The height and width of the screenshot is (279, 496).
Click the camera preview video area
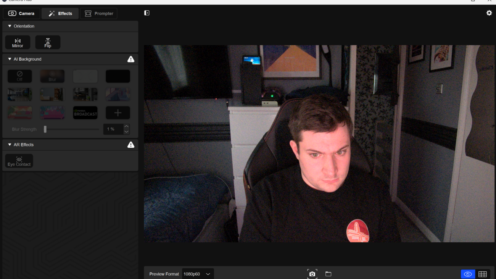point(319,144)
